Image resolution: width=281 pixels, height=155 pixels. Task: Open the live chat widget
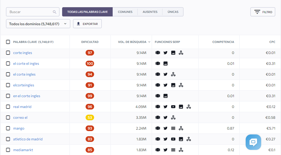click(x=253, y=142)
